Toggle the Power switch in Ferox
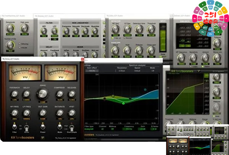The height and width of the screenshot is (155, 229). coord(43,126)
